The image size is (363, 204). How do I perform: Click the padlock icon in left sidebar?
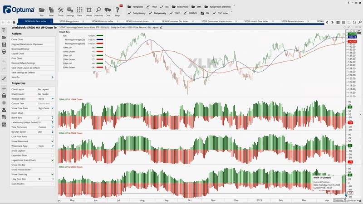[4, 95]
